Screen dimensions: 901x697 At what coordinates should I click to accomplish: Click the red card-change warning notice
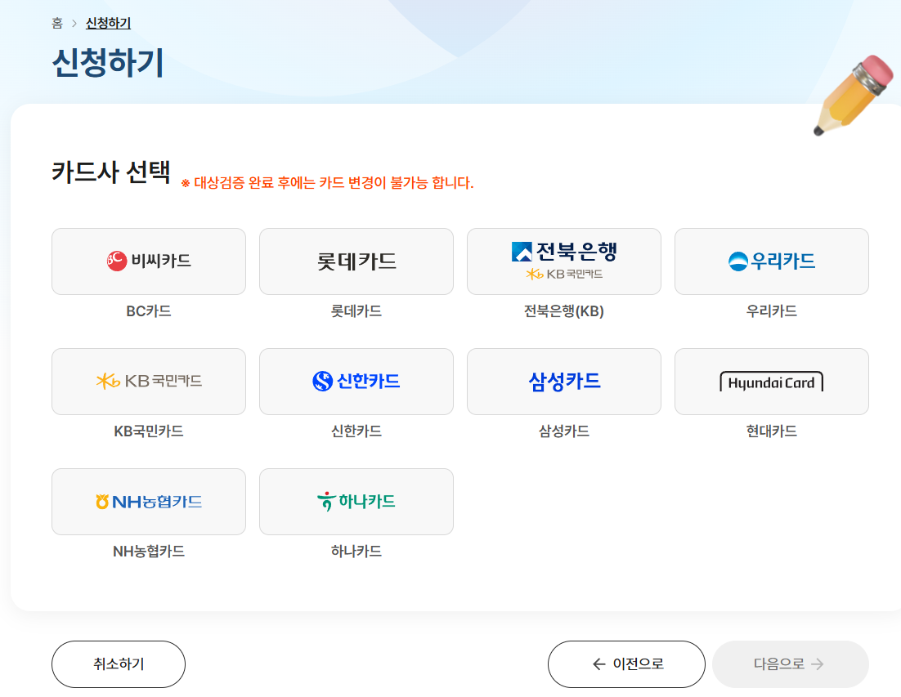click(328, 183)
